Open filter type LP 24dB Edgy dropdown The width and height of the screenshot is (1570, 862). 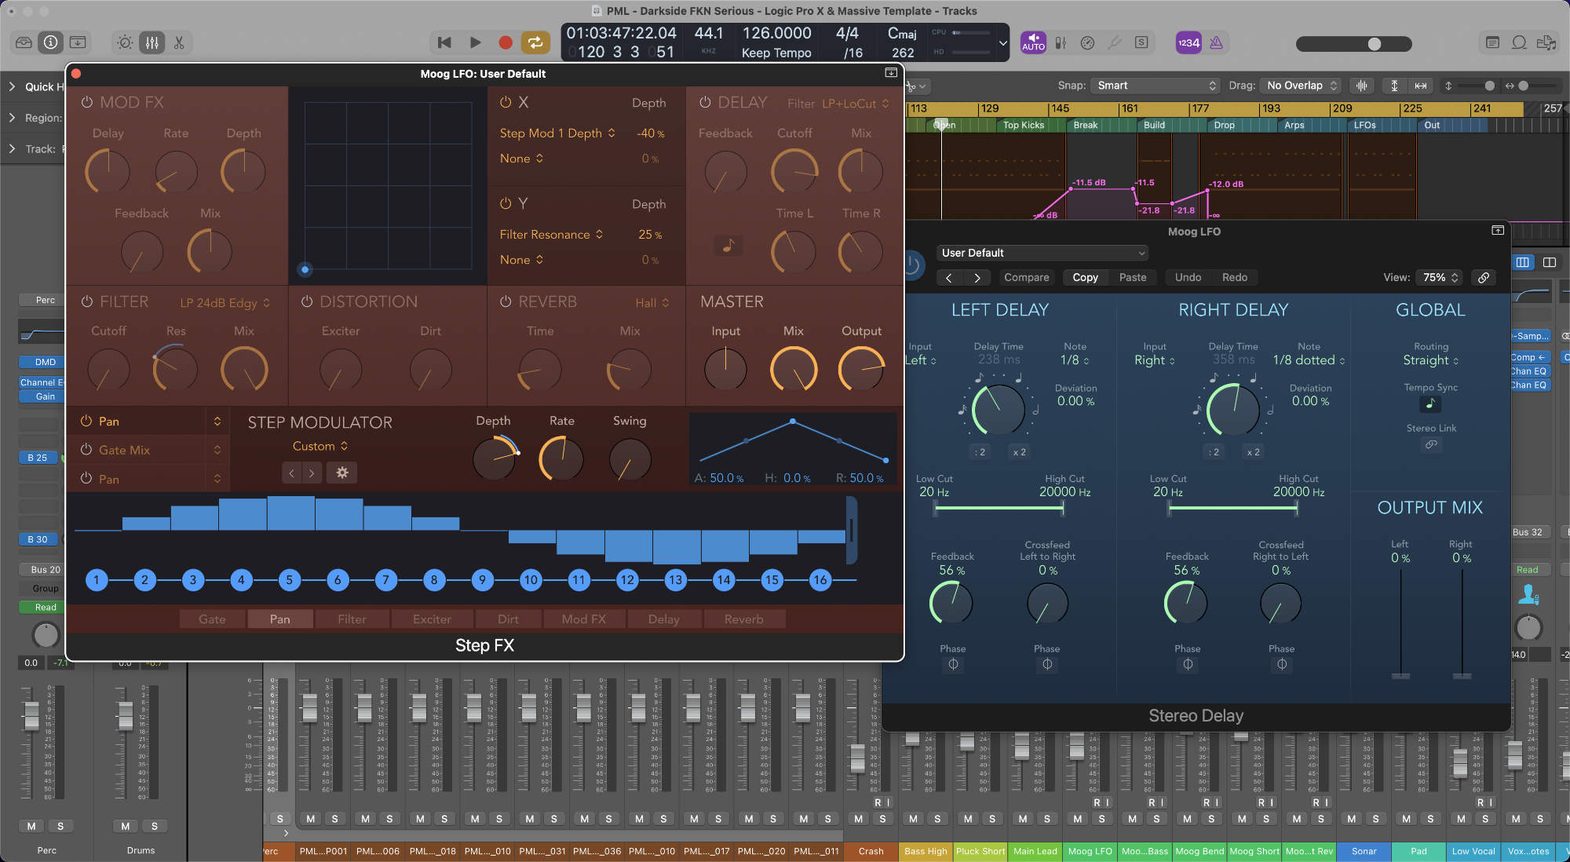click(225, 303)
